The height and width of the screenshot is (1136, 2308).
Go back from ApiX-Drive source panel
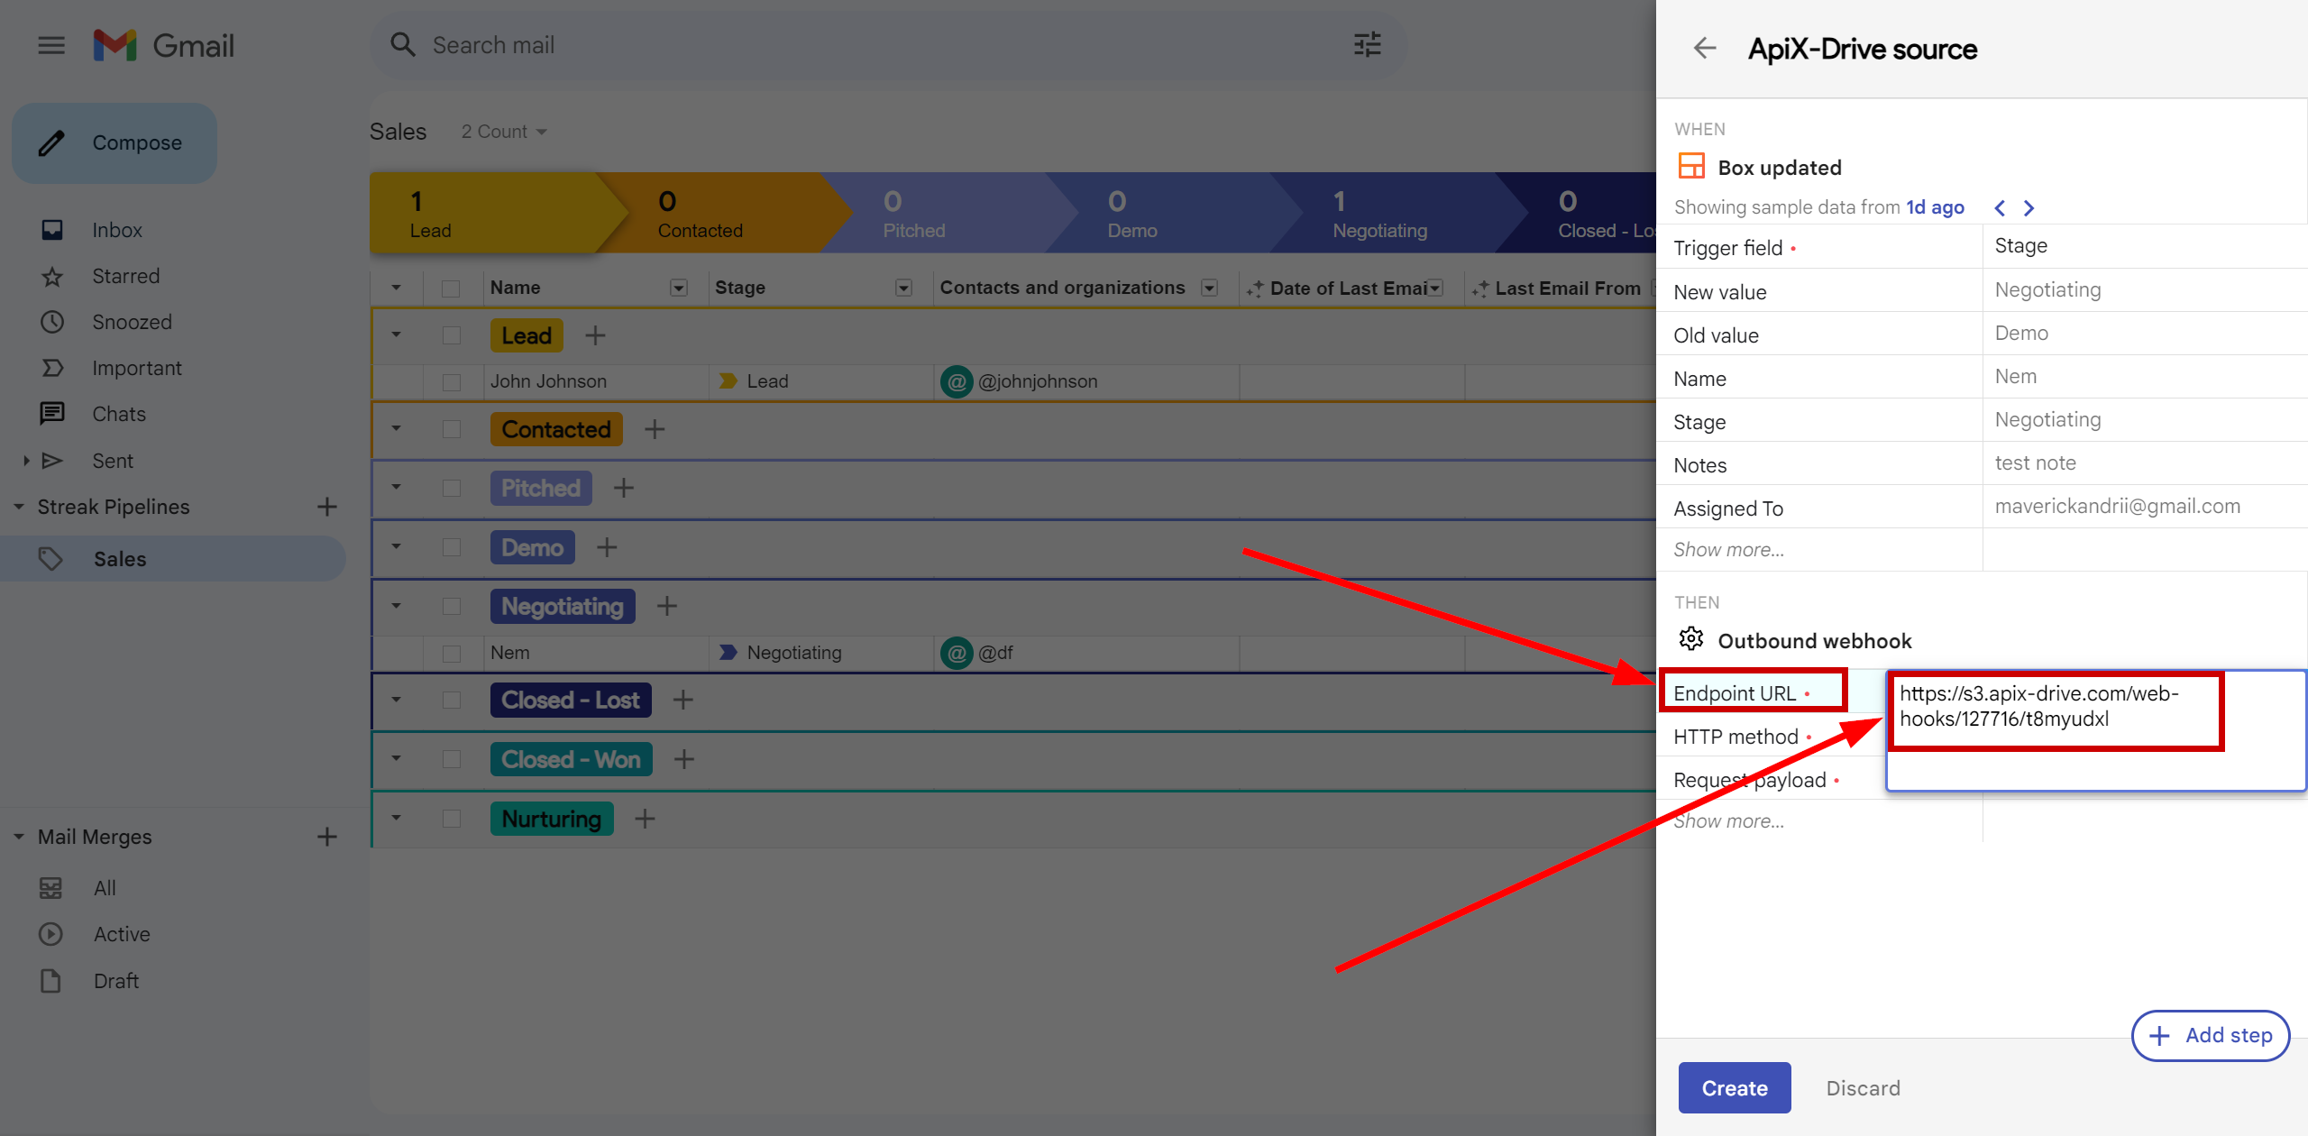pos(1705,48)
